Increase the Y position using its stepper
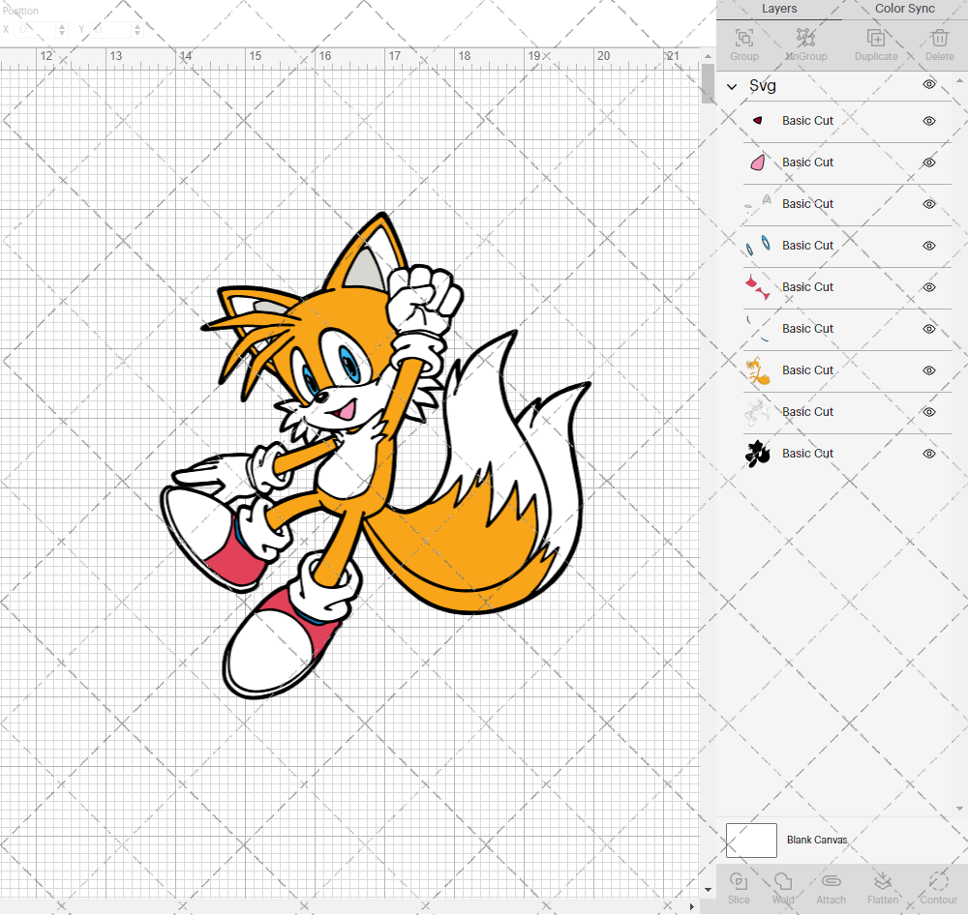 [x=136, y=25]
